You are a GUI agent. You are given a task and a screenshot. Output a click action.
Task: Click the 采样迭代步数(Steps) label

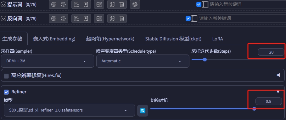pyautogui.click(x=211, y=51)
